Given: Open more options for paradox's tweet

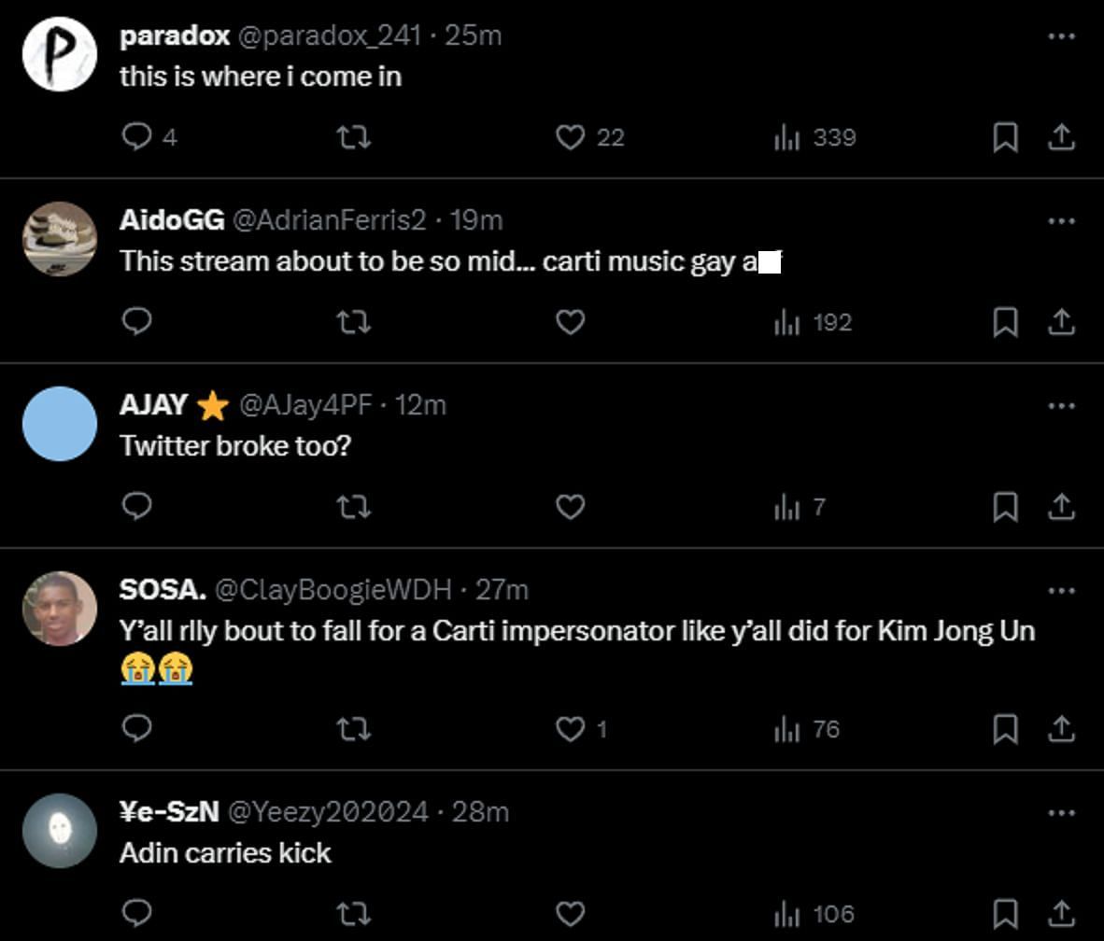Looking at the screenshot, I should (x=1061, y=35).
